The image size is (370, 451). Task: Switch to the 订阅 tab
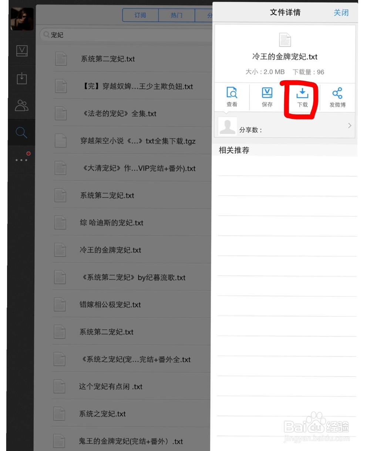click(140, 16)
